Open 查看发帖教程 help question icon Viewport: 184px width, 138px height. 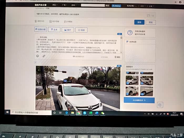(x=130, y=33)
